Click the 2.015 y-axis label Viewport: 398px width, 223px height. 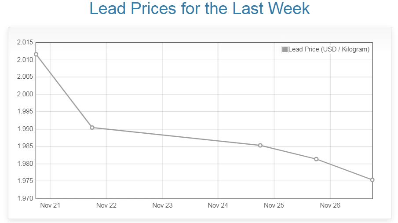(25, 42)
